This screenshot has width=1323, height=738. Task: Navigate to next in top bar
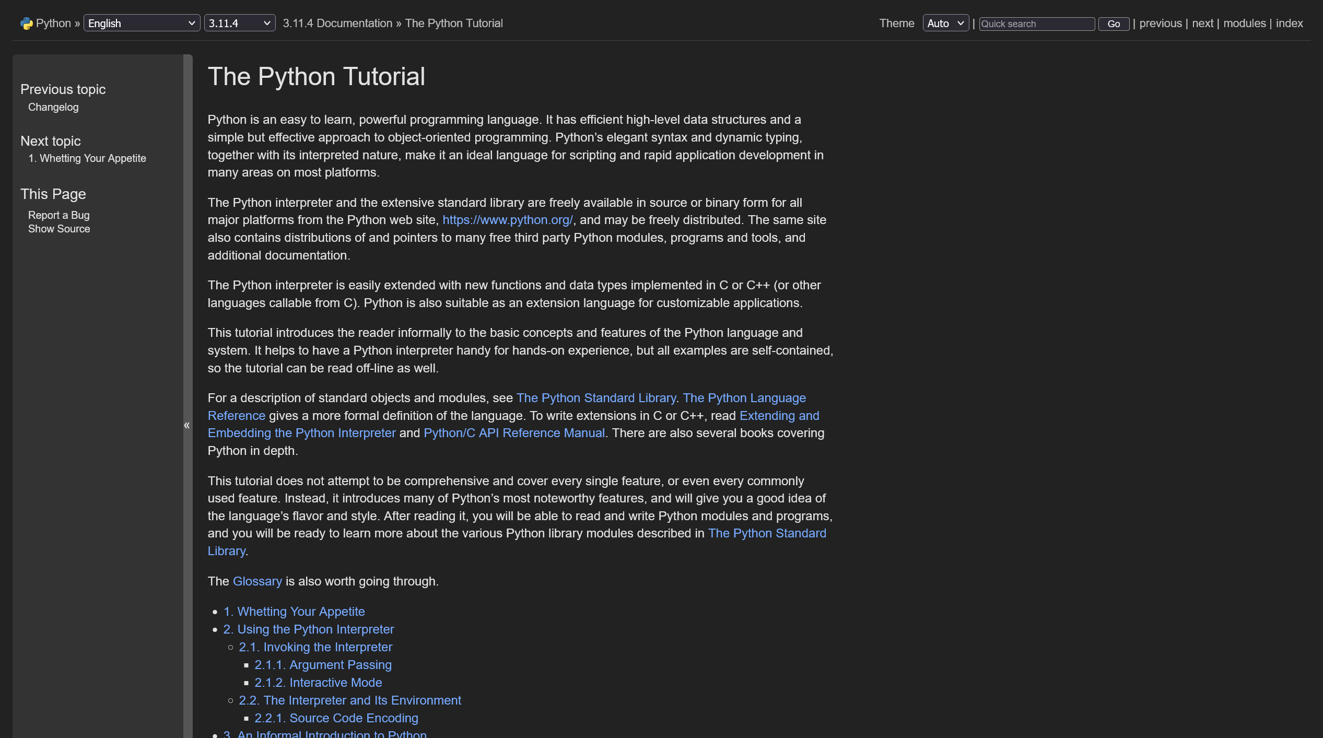click(x=1202, y=24)
